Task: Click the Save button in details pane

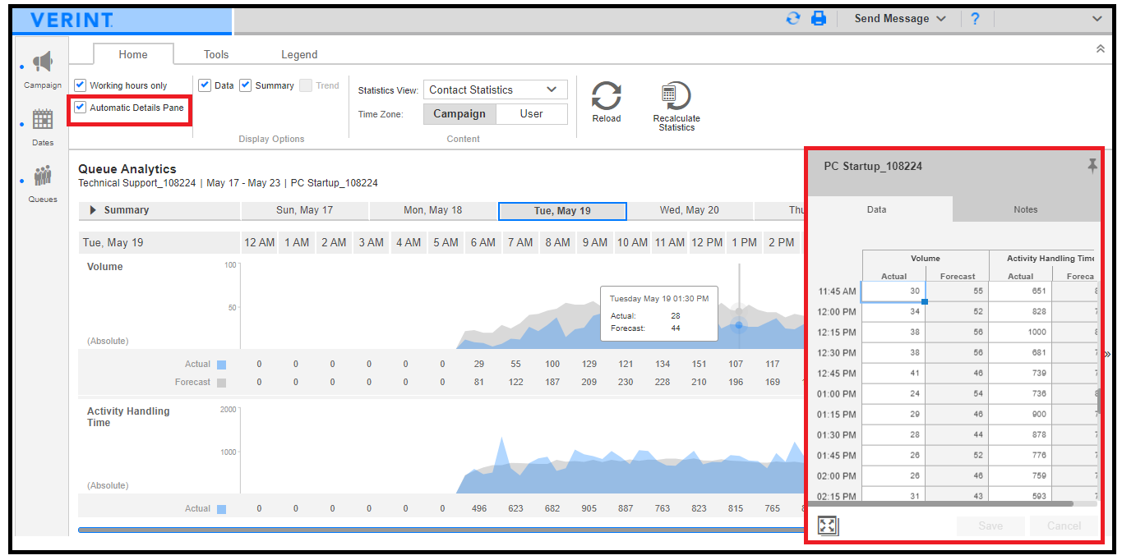Action: coord(990,526)
